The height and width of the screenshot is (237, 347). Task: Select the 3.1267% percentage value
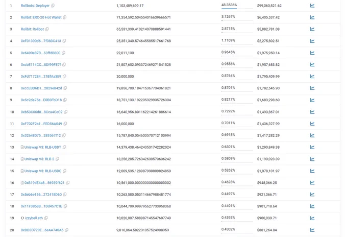[x=228, y=17]
